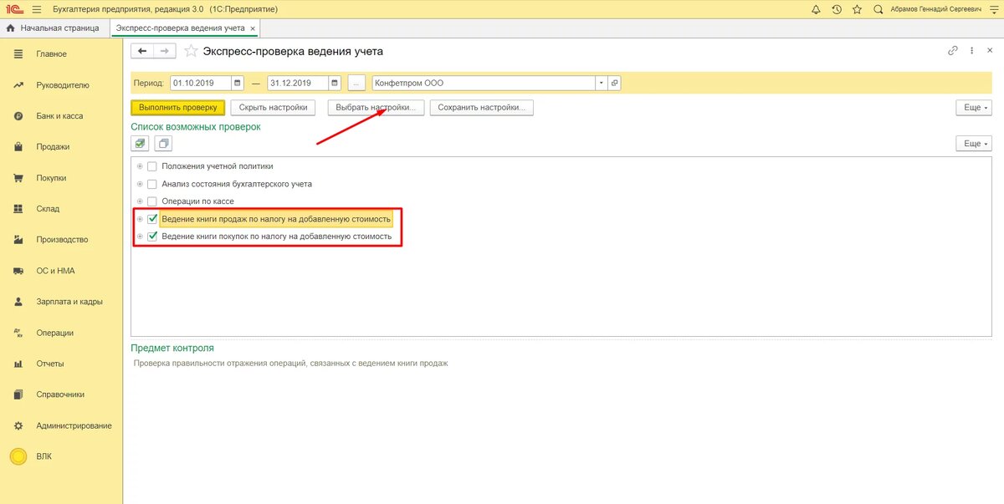The image size is (1004, 504).
Task: Uncheck Ведение книги продаж по НДС
Action: (152, 219)
